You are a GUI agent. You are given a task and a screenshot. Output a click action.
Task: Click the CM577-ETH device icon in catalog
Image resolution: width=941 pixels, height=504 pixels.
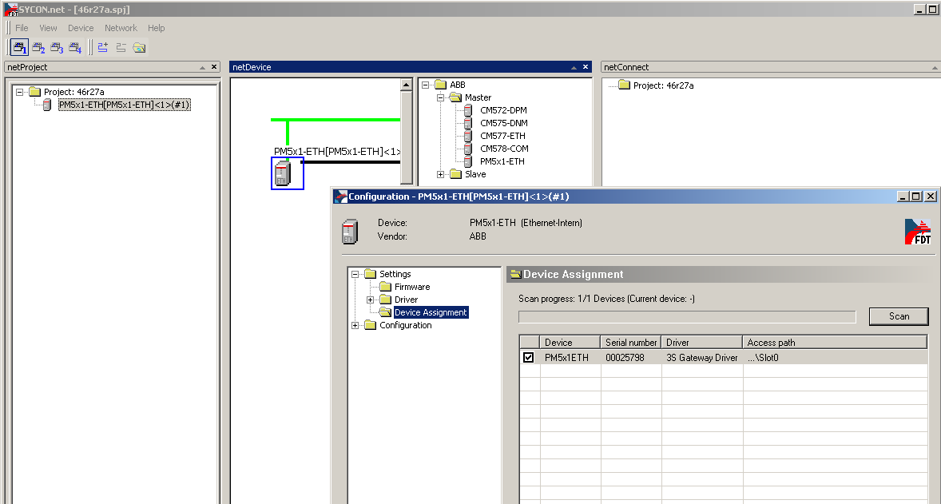tap(468, 137)
